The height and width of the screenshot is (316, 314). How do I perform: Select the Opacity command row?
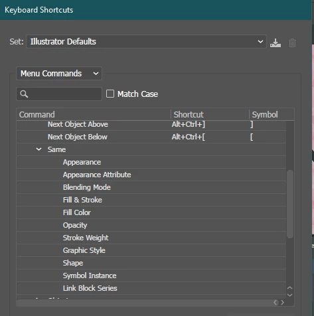[151, 225]
